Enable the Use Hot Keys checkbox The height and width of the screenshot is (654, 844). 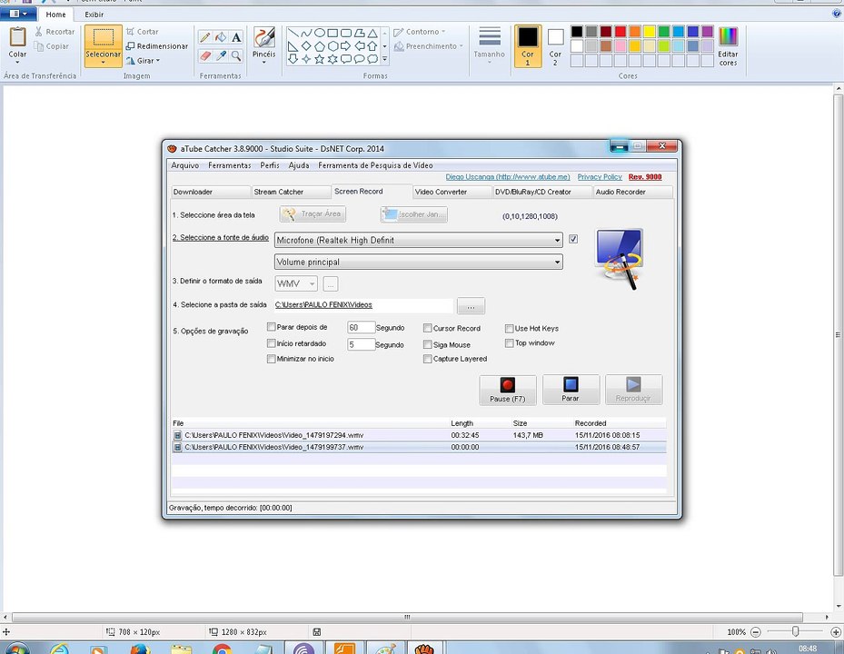(x=509, y=328)
